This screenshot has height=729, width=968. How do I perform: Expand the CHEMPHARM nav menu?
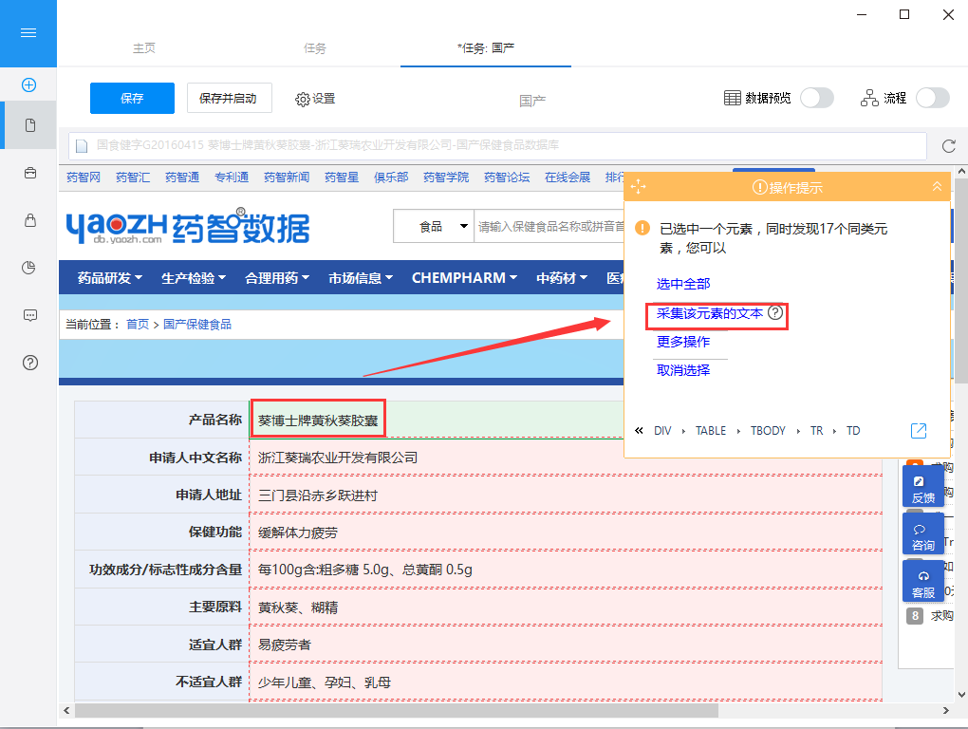point(464,278)
